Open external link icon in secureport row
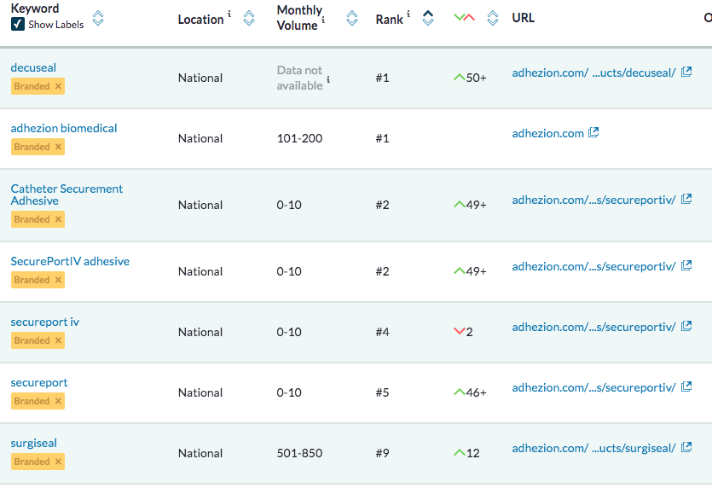Image resolution: width=712 pixels, height=488 pixels. click(686, 387)
